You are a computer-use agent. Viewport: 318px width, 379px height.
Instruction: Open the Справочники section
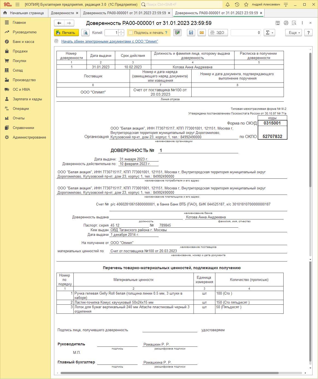coord(23,128)
